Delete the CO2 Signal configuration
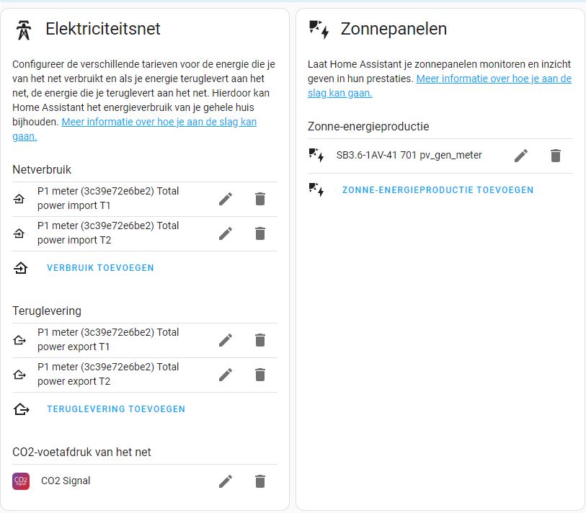Screen dimensions: 586x513 point(260,481)
